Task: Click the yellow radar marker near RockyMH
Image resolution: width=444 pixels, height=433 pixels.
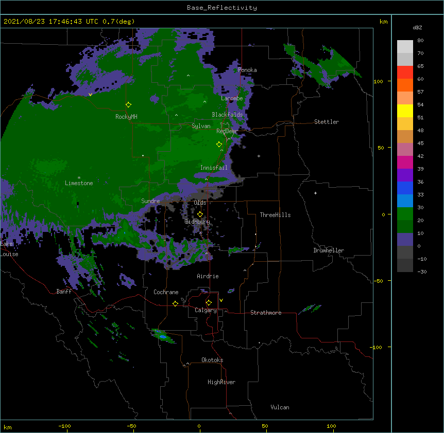Action: click(x=128, y=105)
